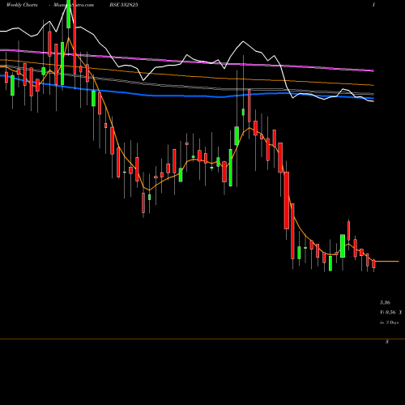Image resolution: width=405 pixels, height=405 pixels.
Task: Click the "MunafaSutra.com" label
Action: (x=74, y=5)
